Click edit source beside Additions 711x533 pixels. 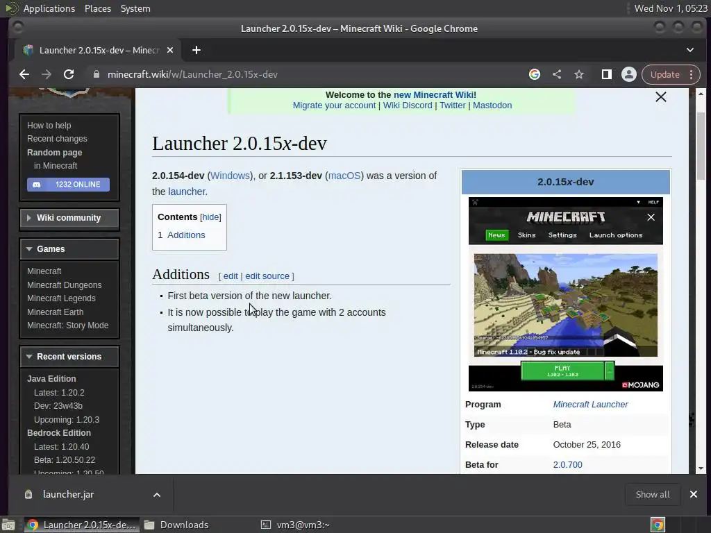click(267, 276)
